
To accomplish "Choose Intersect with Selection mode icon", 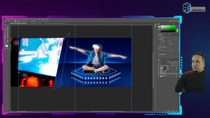I will tap(19, 21).
